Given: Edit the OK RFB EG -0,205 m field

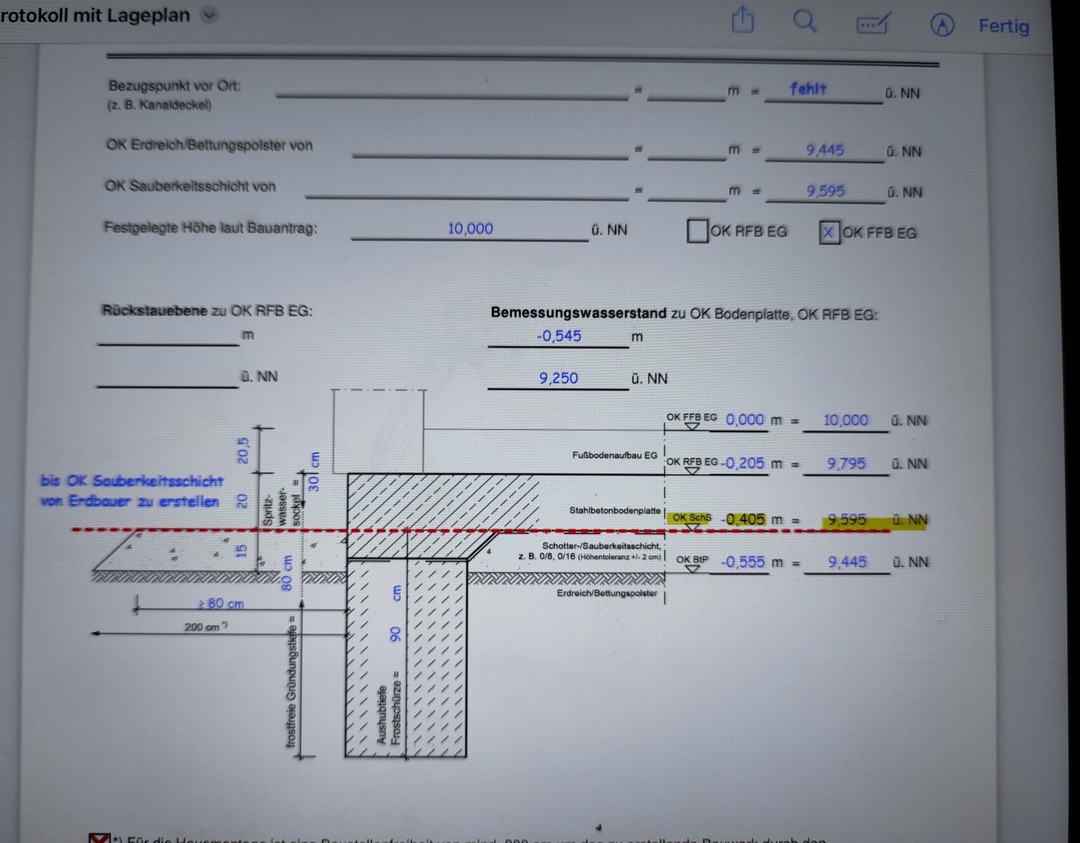Looking at the screenshot, I should click(742, 463).
